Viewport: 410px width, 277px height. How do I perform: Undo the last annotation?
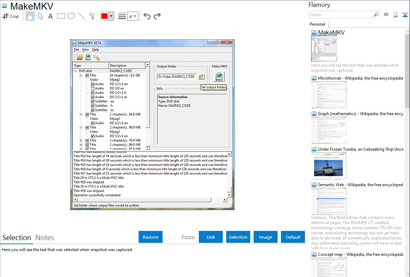[x=147, y=16]
